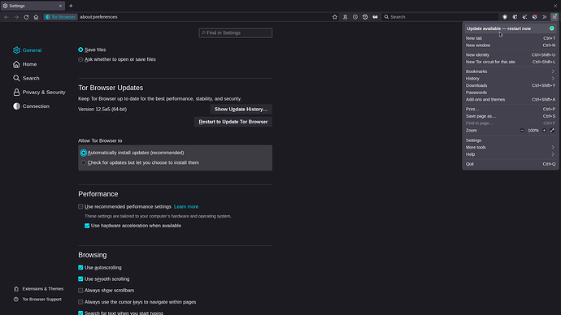Toggle the hamburger application menu button

point(554,17)
